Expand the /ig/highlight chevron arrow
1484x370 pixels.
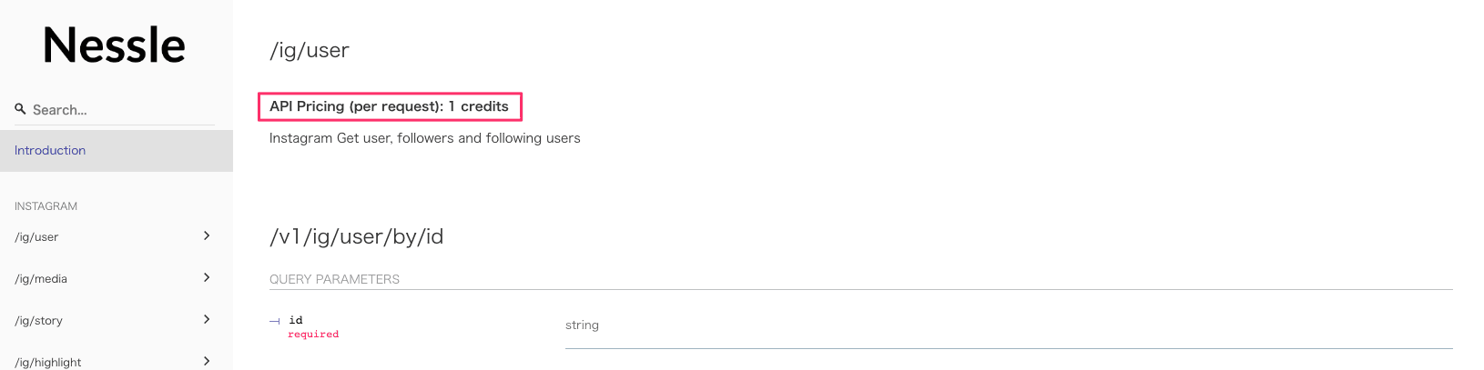point(207,361)
